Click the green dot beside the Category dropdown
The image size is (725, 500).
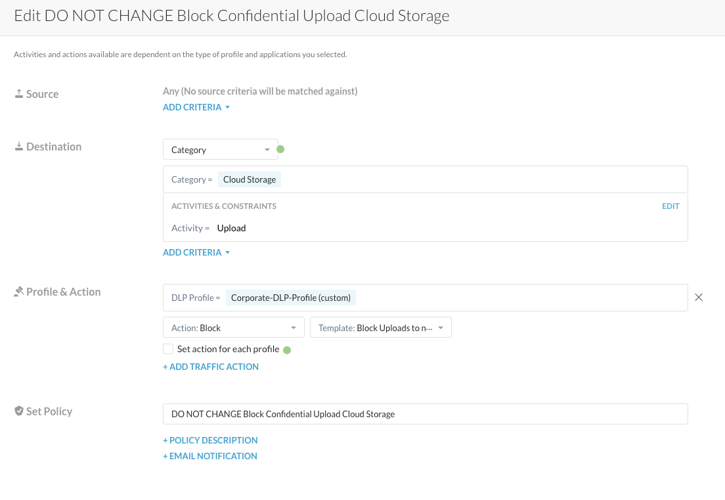(x=280, y=149)
